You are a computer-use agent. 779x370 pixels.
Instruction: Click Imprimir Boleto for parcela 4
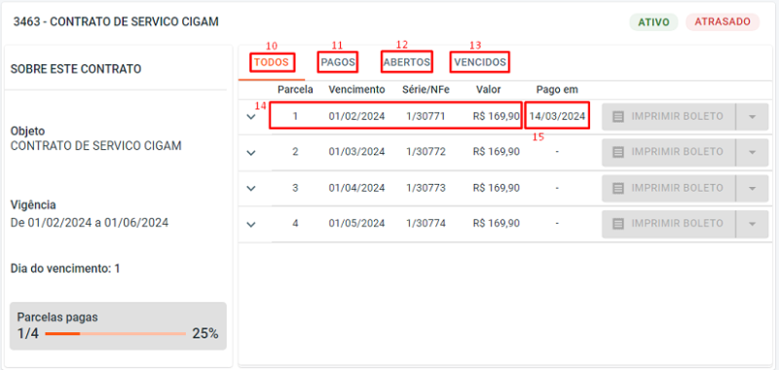[x=668, y=224]
